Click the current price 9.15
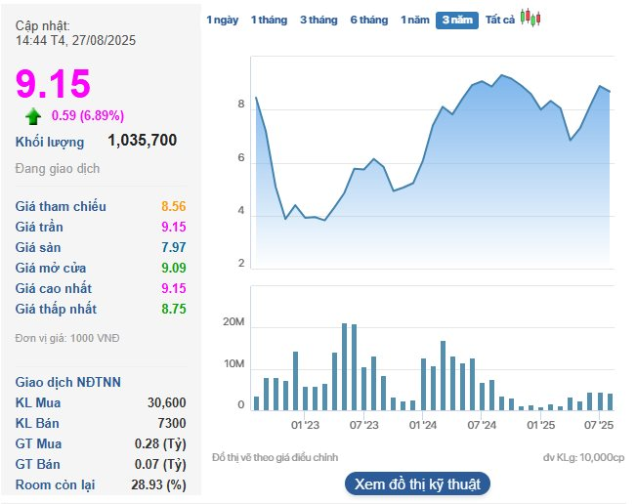Image resolution: width=636 pixels, height=504 pixels. 53,84
